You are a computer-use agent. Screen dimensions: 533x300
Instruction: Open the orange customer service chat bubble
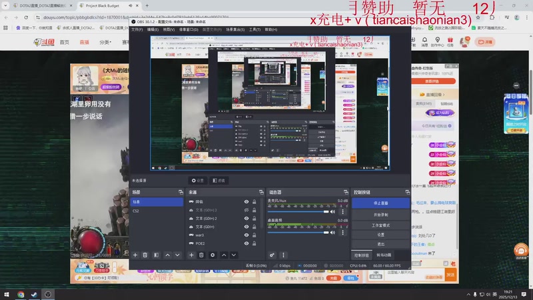(x=521, y=251)
